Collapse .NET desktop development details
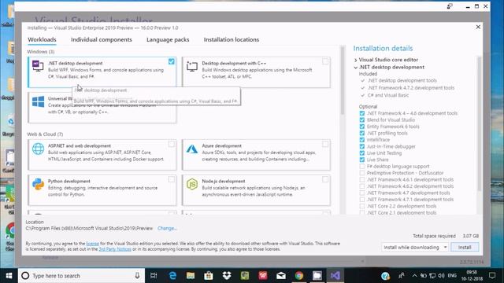504x283 pixels. [355, 68]
